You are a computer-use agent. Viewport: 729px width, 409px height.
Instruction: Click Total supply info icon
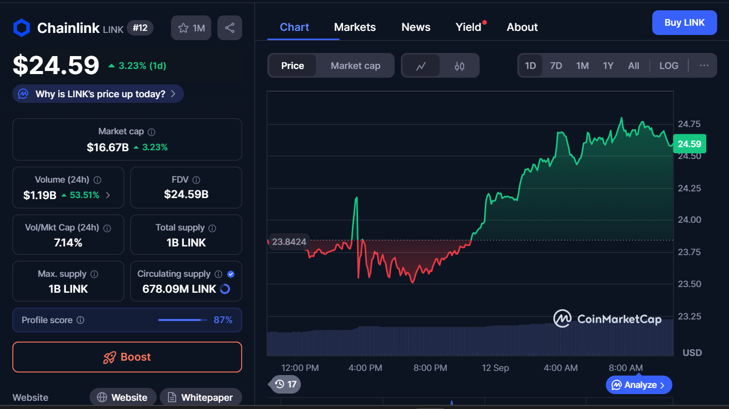point(212,228)
